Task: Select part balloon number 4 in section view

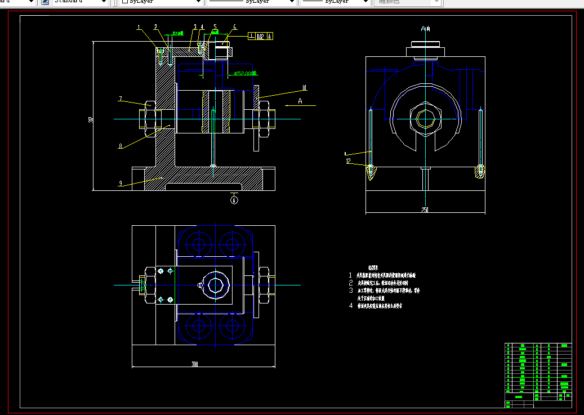Action: pos(202,27)
